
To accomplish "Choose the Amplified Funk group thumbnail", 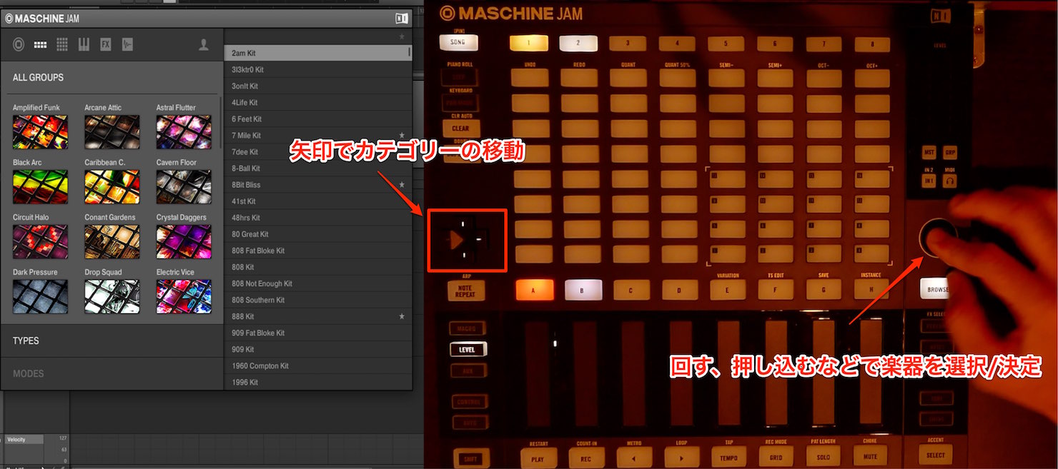I will coord(40,132).
